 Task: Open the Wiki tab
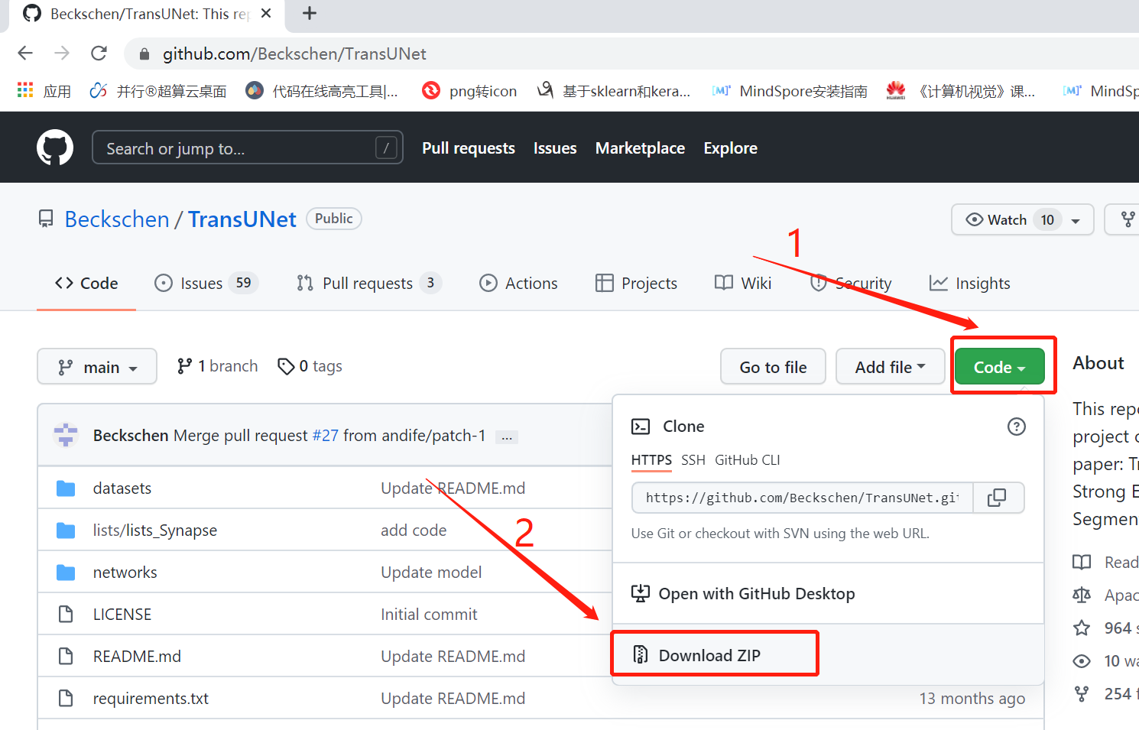point(743,284)
